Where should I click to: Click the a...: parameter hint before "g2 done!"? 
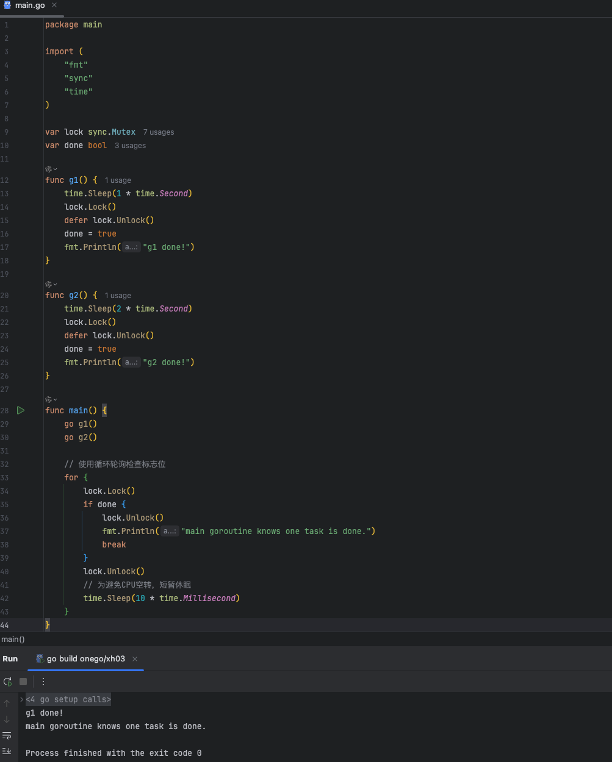(x=131, y=362)
